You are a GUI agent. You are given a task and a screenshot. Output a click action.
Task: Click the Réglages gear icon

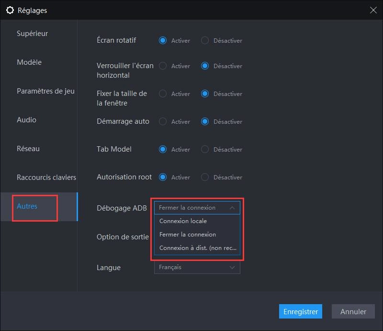tap(10, 10)
